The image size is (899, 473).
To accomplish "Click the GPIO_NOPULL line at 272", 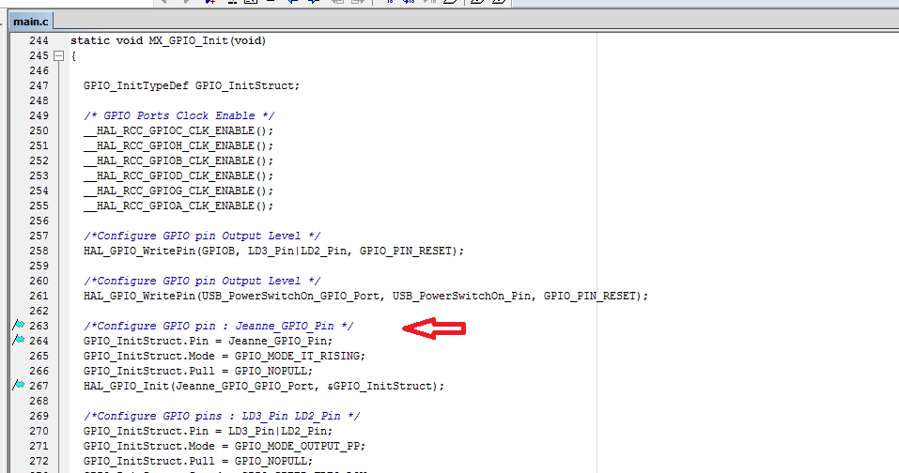I will [x=198, y=461].
